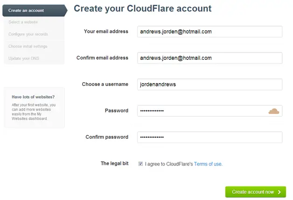The height and width of the screenshot is (200, 293).
Task: Click the Have lots of websites? heading
Action: (x=33, y=97)
